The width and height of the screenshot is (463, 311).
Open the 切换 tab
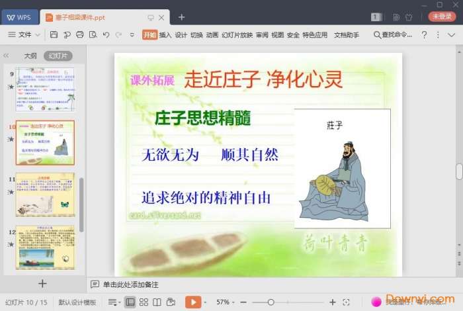click(x=196, y=35)
